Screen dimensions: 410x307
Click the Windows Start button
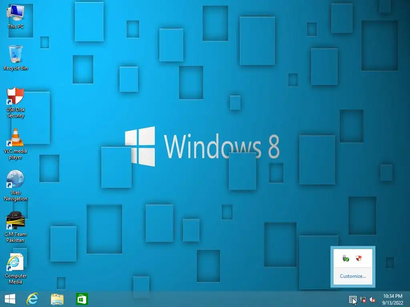point(10,299)
